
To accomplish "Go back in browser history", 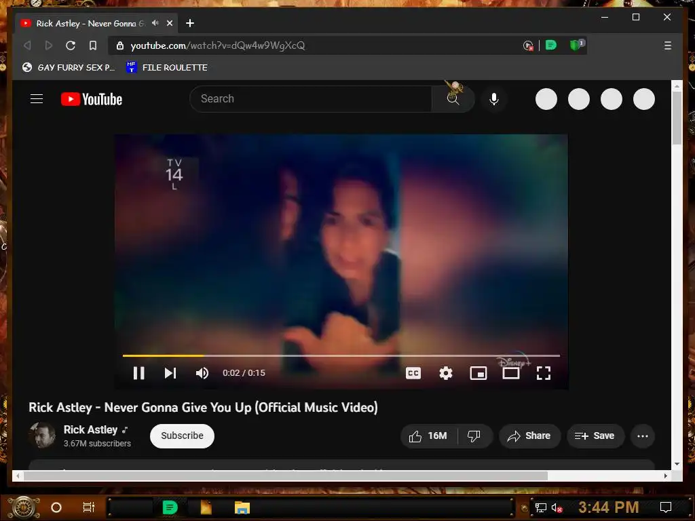I will coord(27,45).
